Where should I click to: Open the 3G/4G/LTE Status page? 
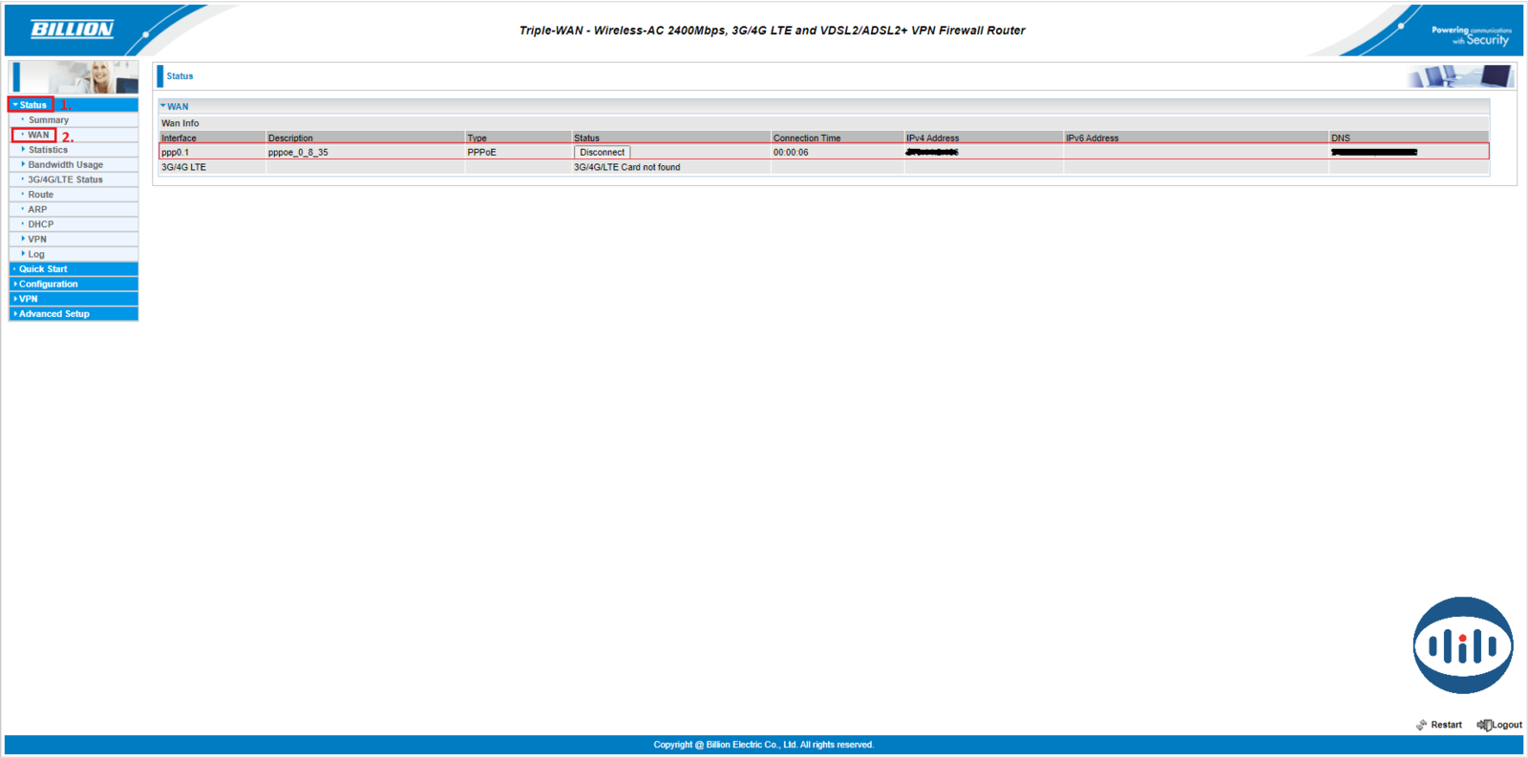pos(65,179)
